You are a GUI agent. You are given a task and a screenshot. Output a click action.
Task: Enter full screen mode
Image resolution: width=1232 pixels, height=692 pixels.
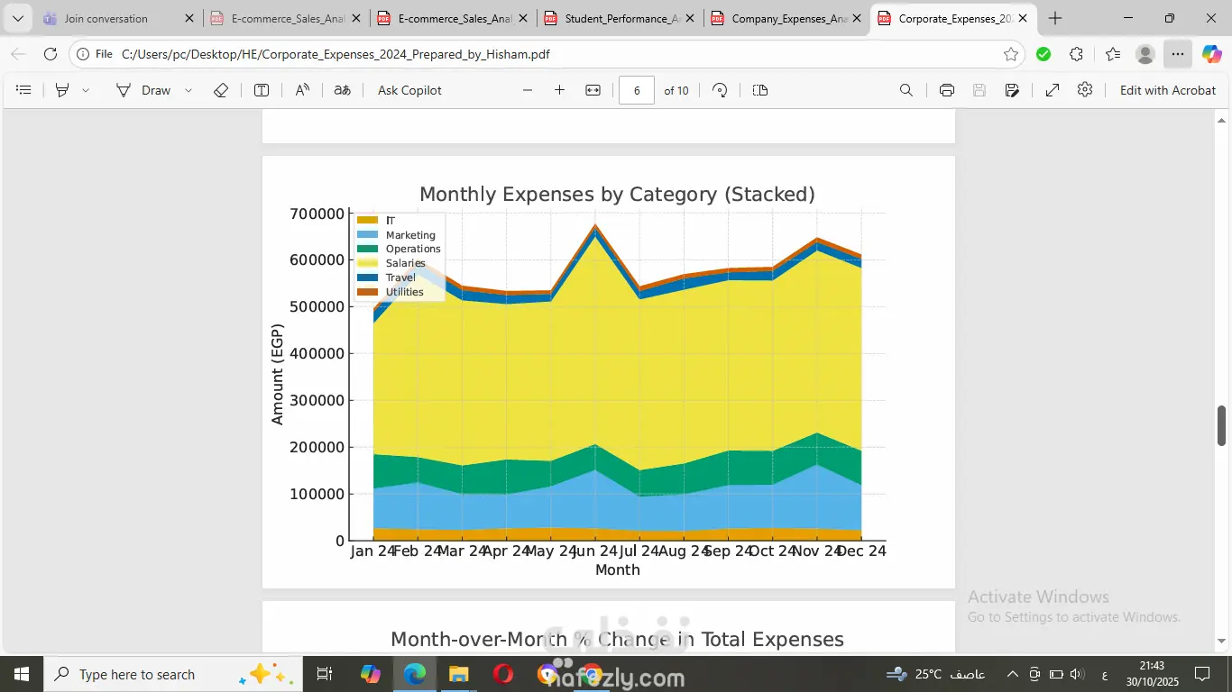[1052, 90]
